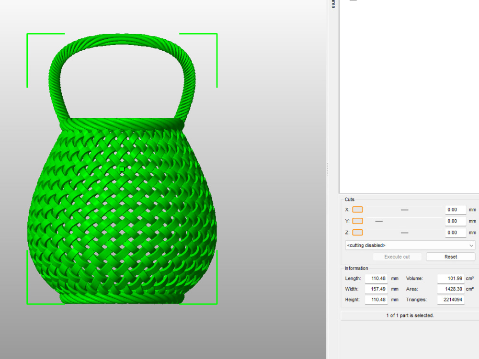Click the Z cut position slider
The height and width of the screenshot is (359, 479).
pos(404,233)
